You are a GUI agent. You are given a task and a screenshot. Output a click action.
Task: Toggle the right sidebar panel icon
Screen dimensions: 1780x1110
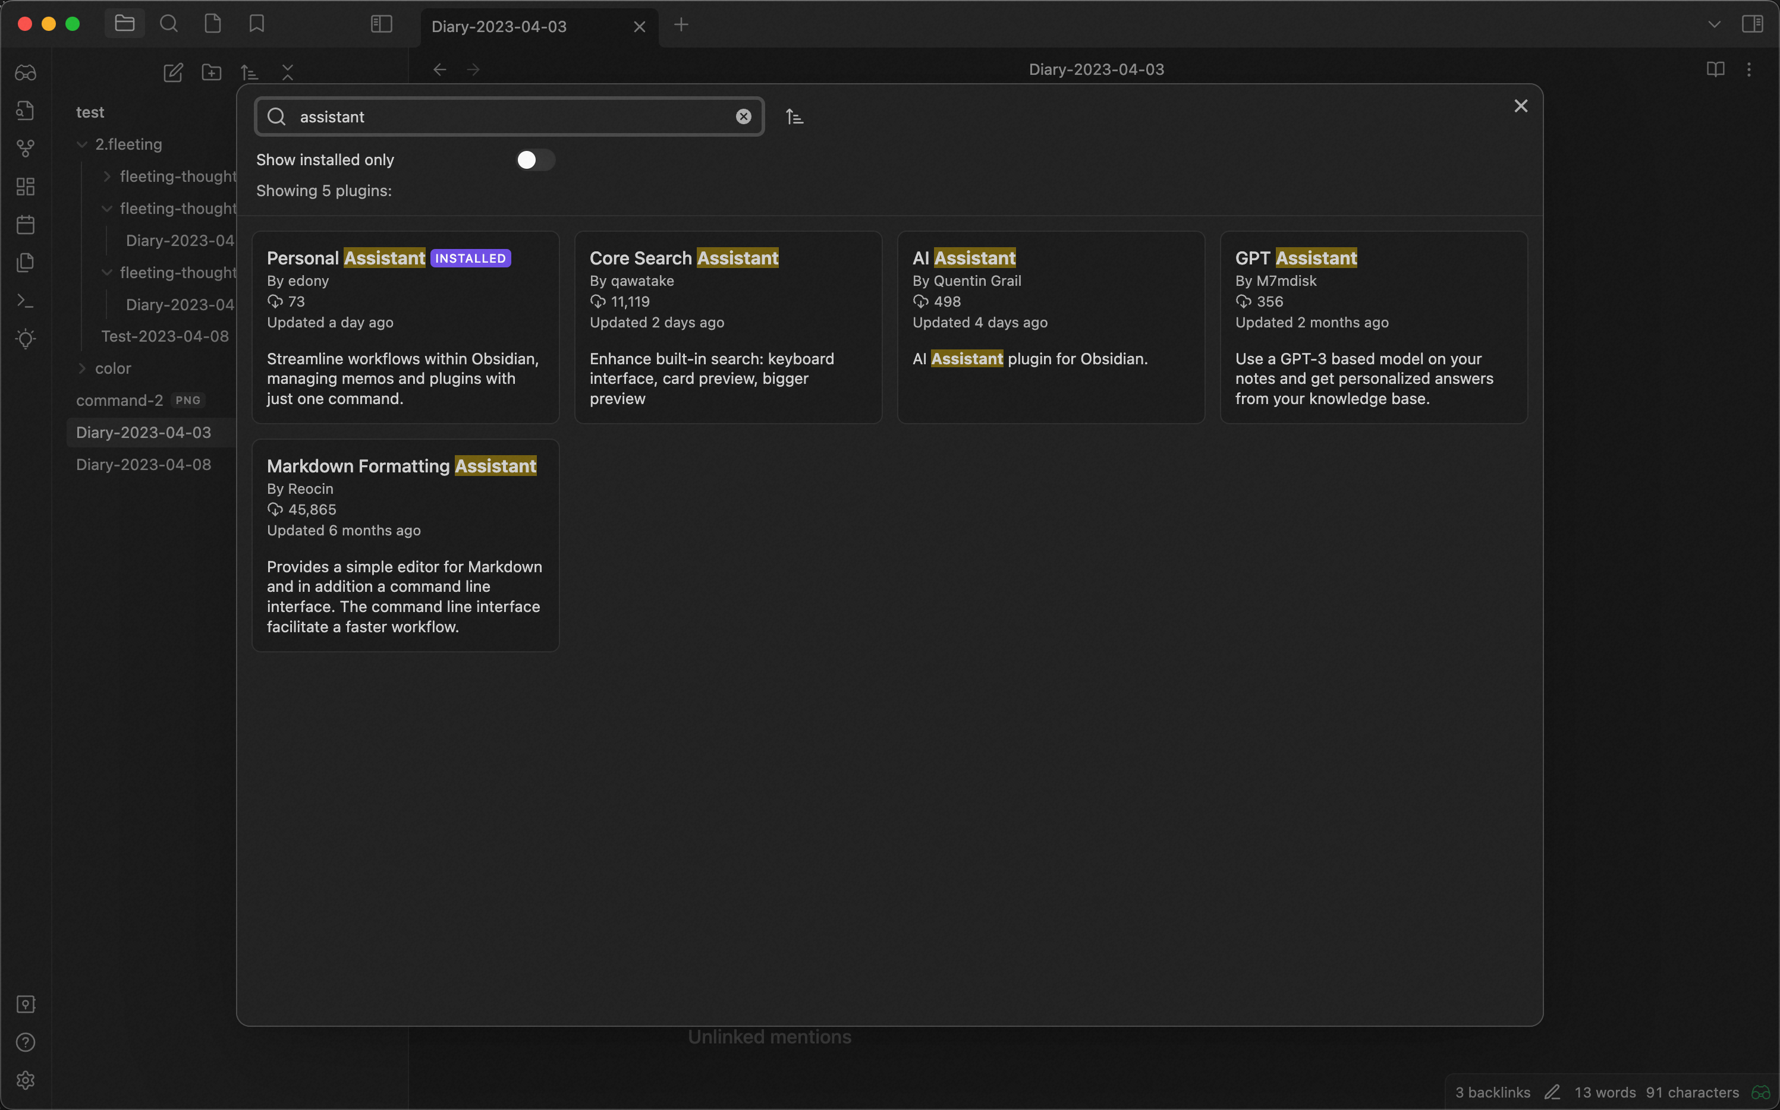(1752, 24)
